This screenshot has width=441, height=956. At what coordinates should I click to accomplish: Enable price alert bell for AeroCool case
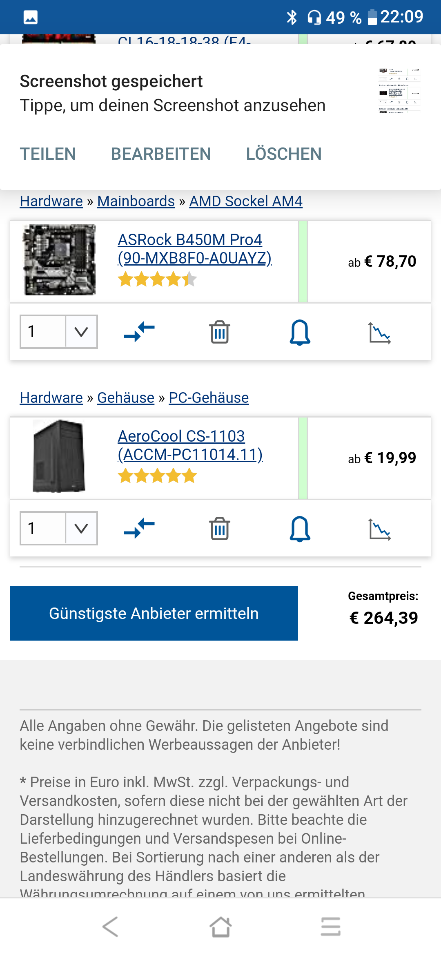pyautogui.click(x=300, y=529)
